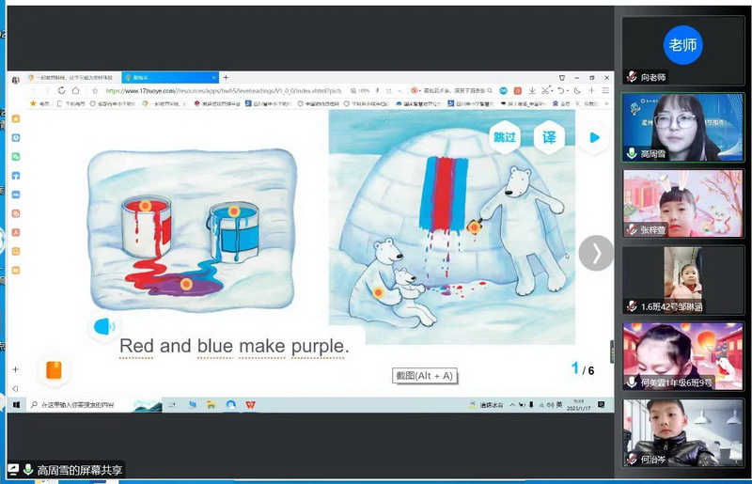Click the word "Red" in the sentence
The width and height of the screenshot is (752, 484).
pos(136,346)
